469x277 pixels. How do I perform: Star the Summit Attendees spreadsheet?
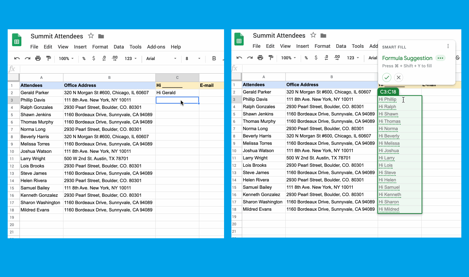(90, 36)
